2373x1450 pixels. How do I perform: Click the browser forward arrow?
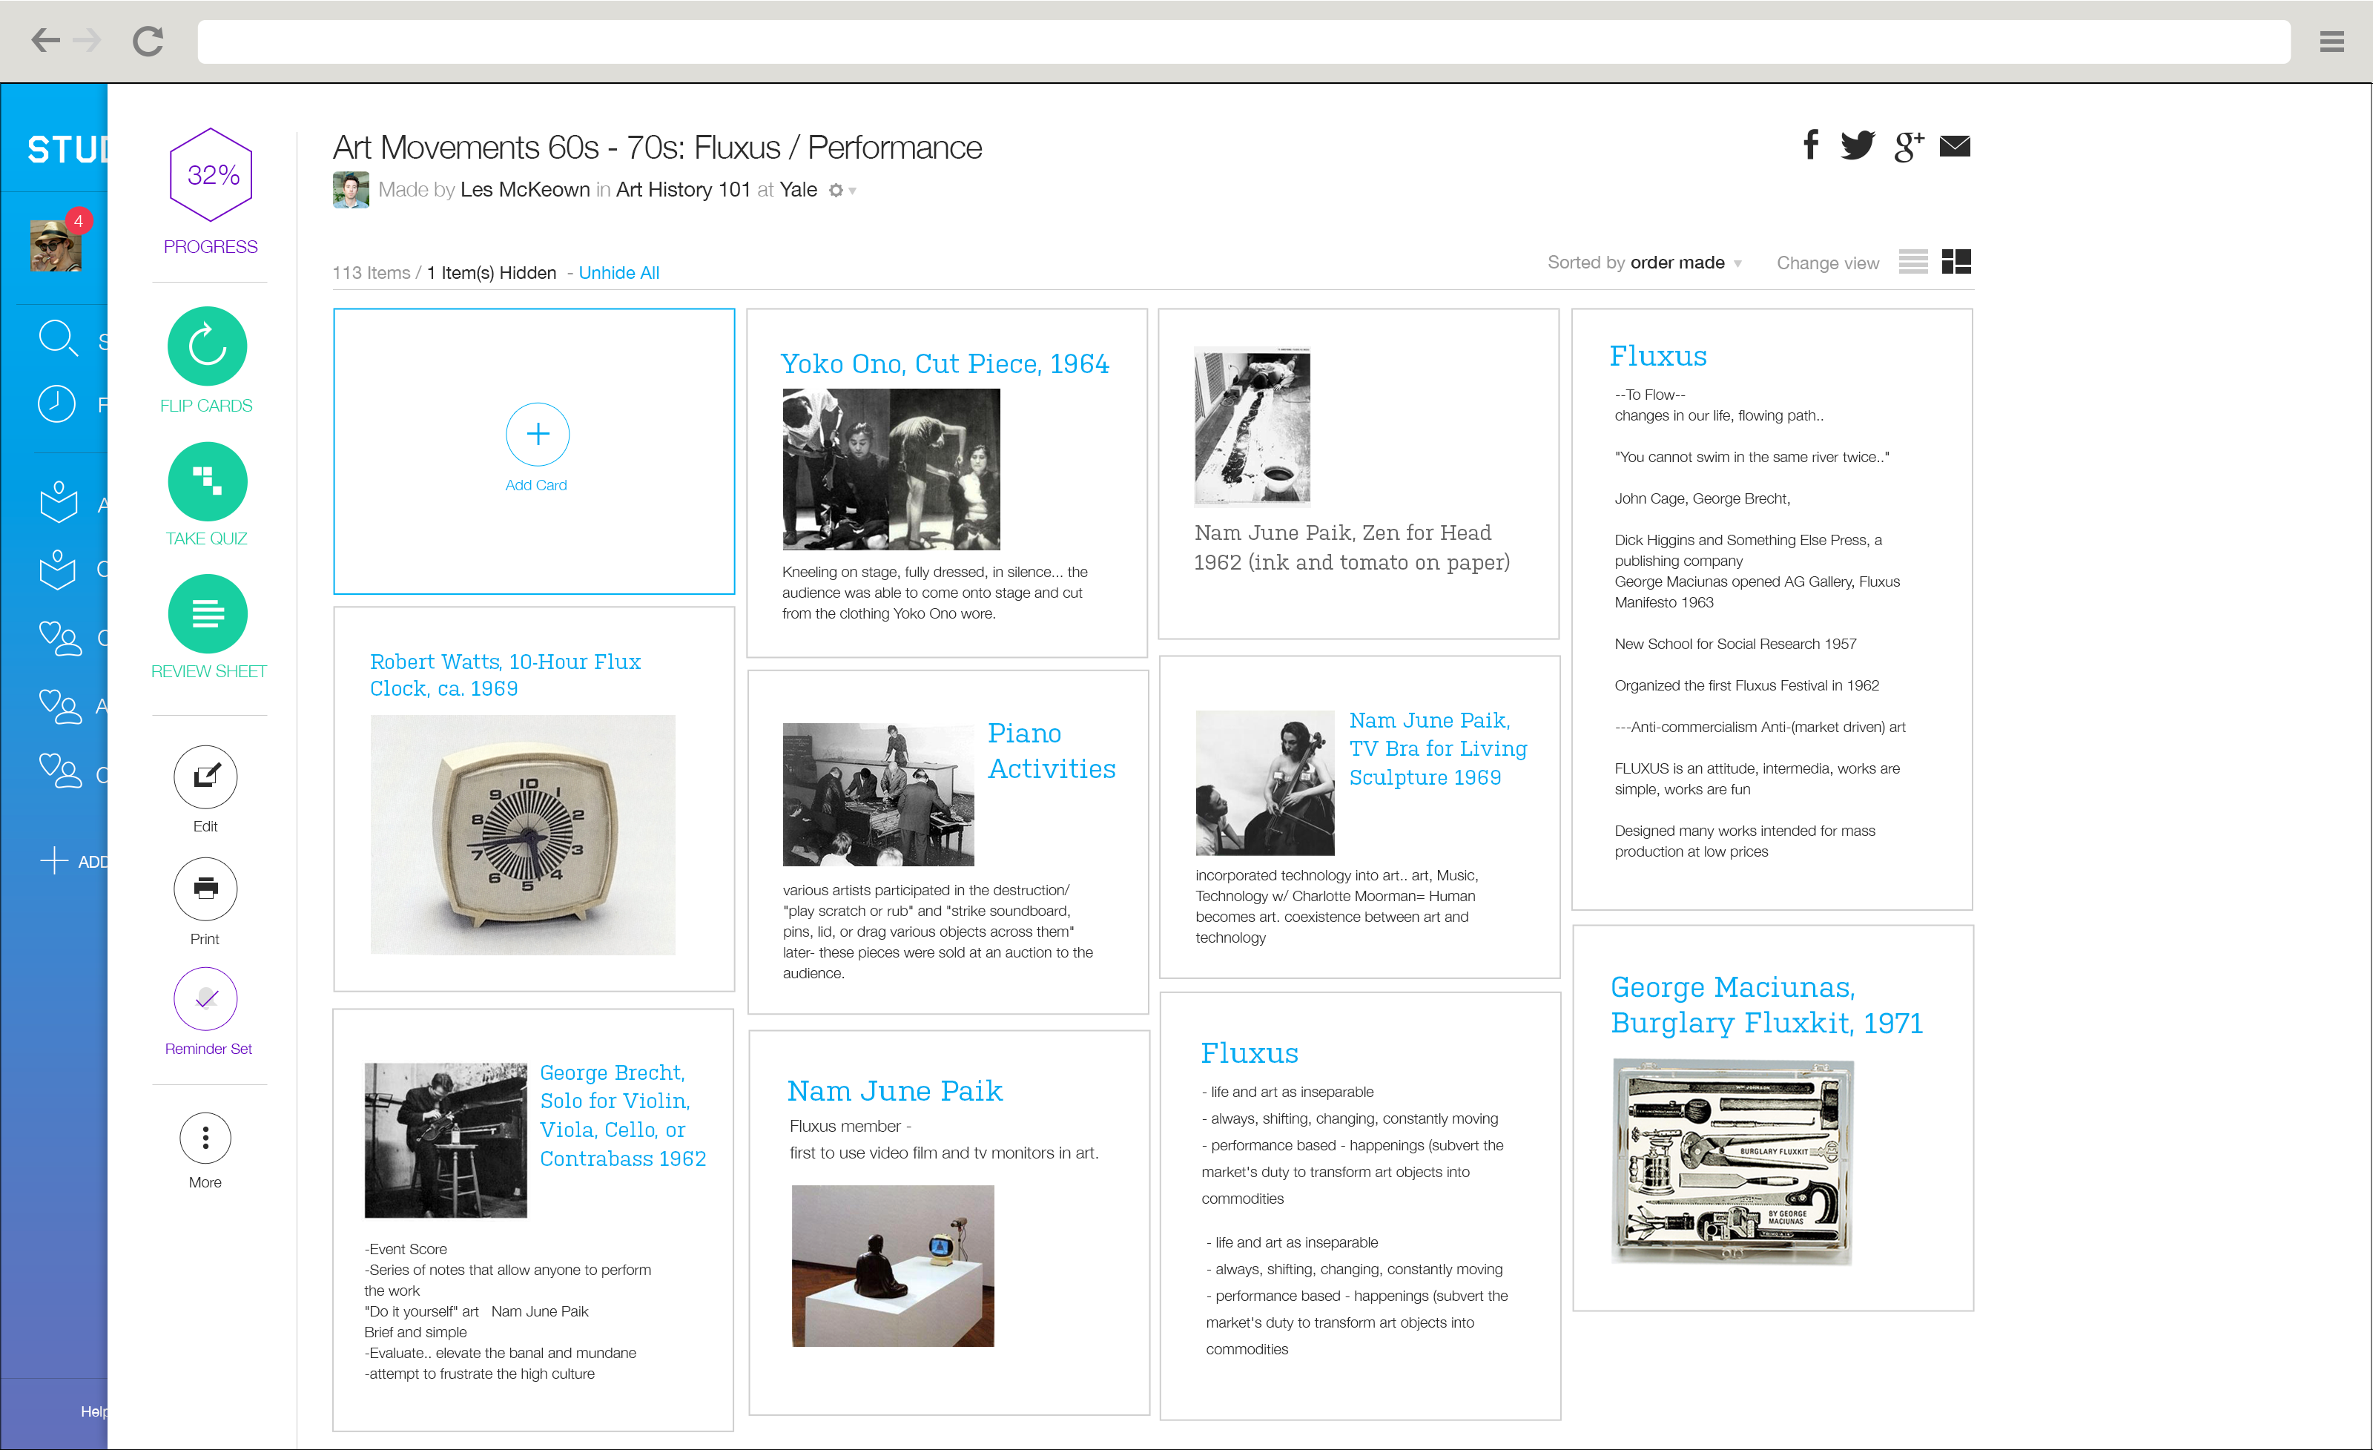pyautogui.click(x=87, y=41)
